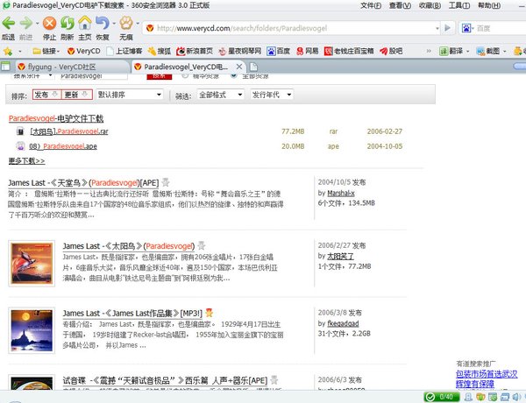Open the 上证博客 bookmark
This screenshot has width=526, height=403.
coord(124,51)
